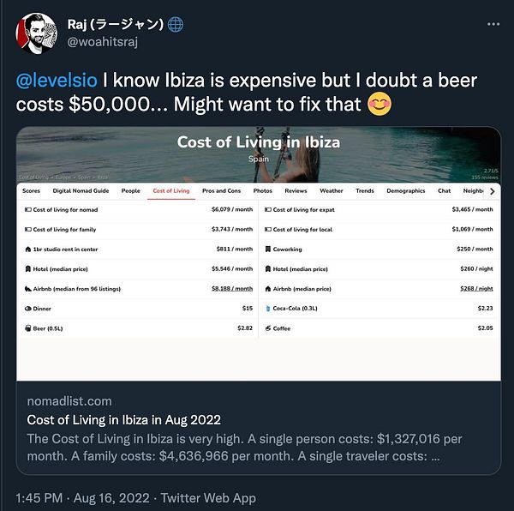Open the nomadlist.com link card title
514x511 pixels.
point(124,419)
